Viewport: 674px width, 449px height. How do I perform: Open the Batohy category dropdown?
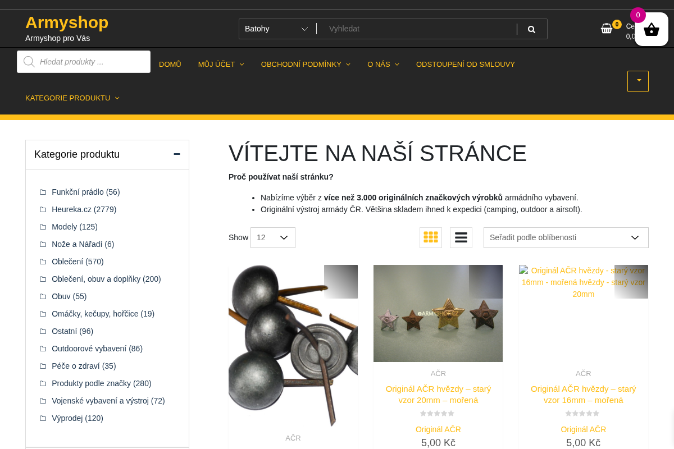(x=277, y=29)
